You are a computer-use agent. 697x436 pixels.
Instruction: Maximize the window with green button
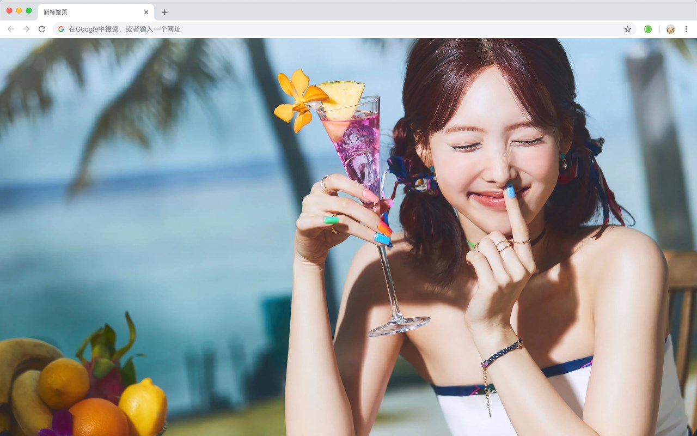tap(28, 10)
